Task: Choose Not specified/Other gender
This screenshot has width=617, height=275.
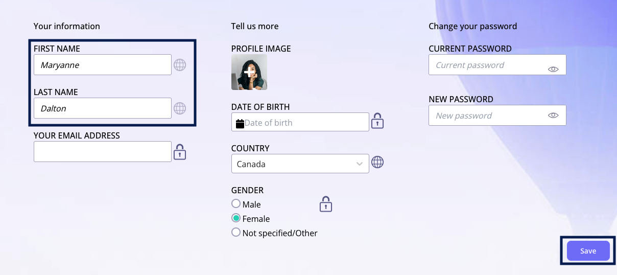Action: [x=236, y=232]
